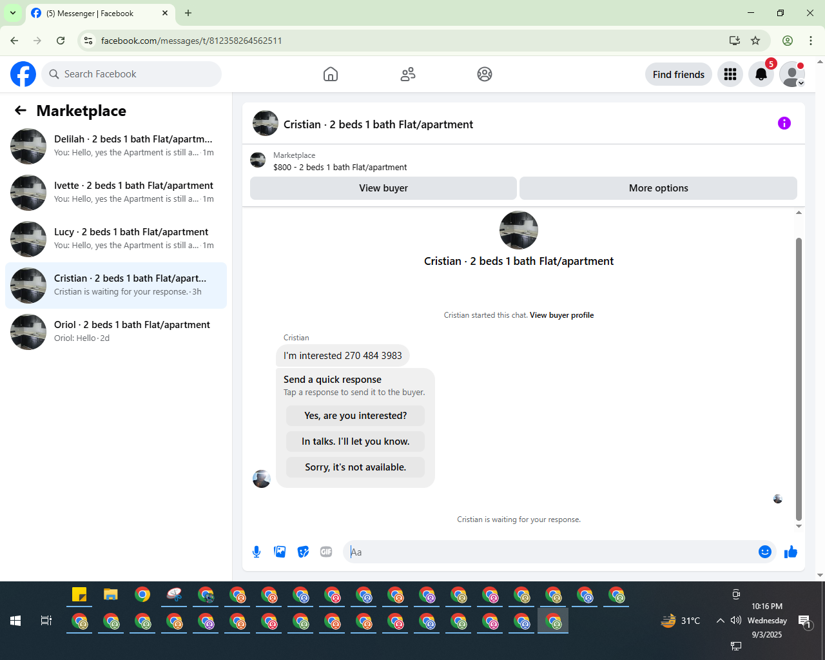The image size is (825, 660).
Task: Choose a sticker with the sticker icon
Action: [x=303, y=552]
